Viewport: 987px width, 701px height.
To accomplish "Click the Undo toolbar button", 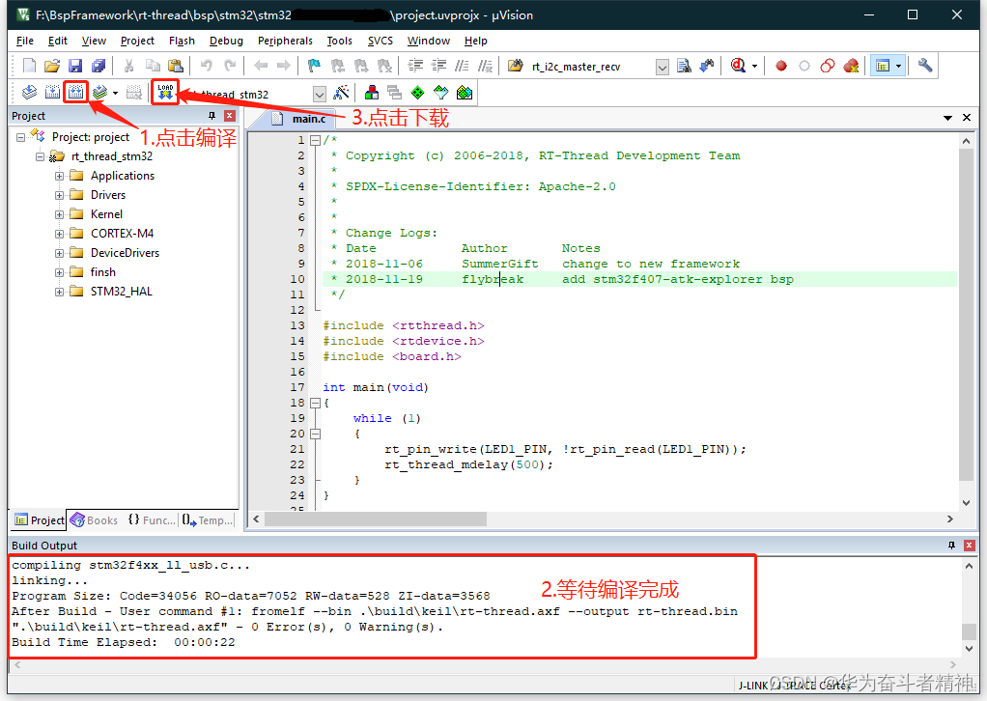I will coord(206,66).
